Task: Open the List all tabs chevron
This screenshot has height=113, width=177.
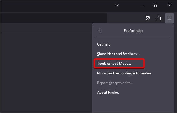Action: (116, 5)
